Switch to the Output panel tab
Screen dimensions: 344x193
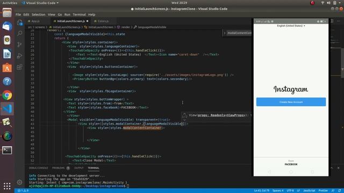click(79, 168)
